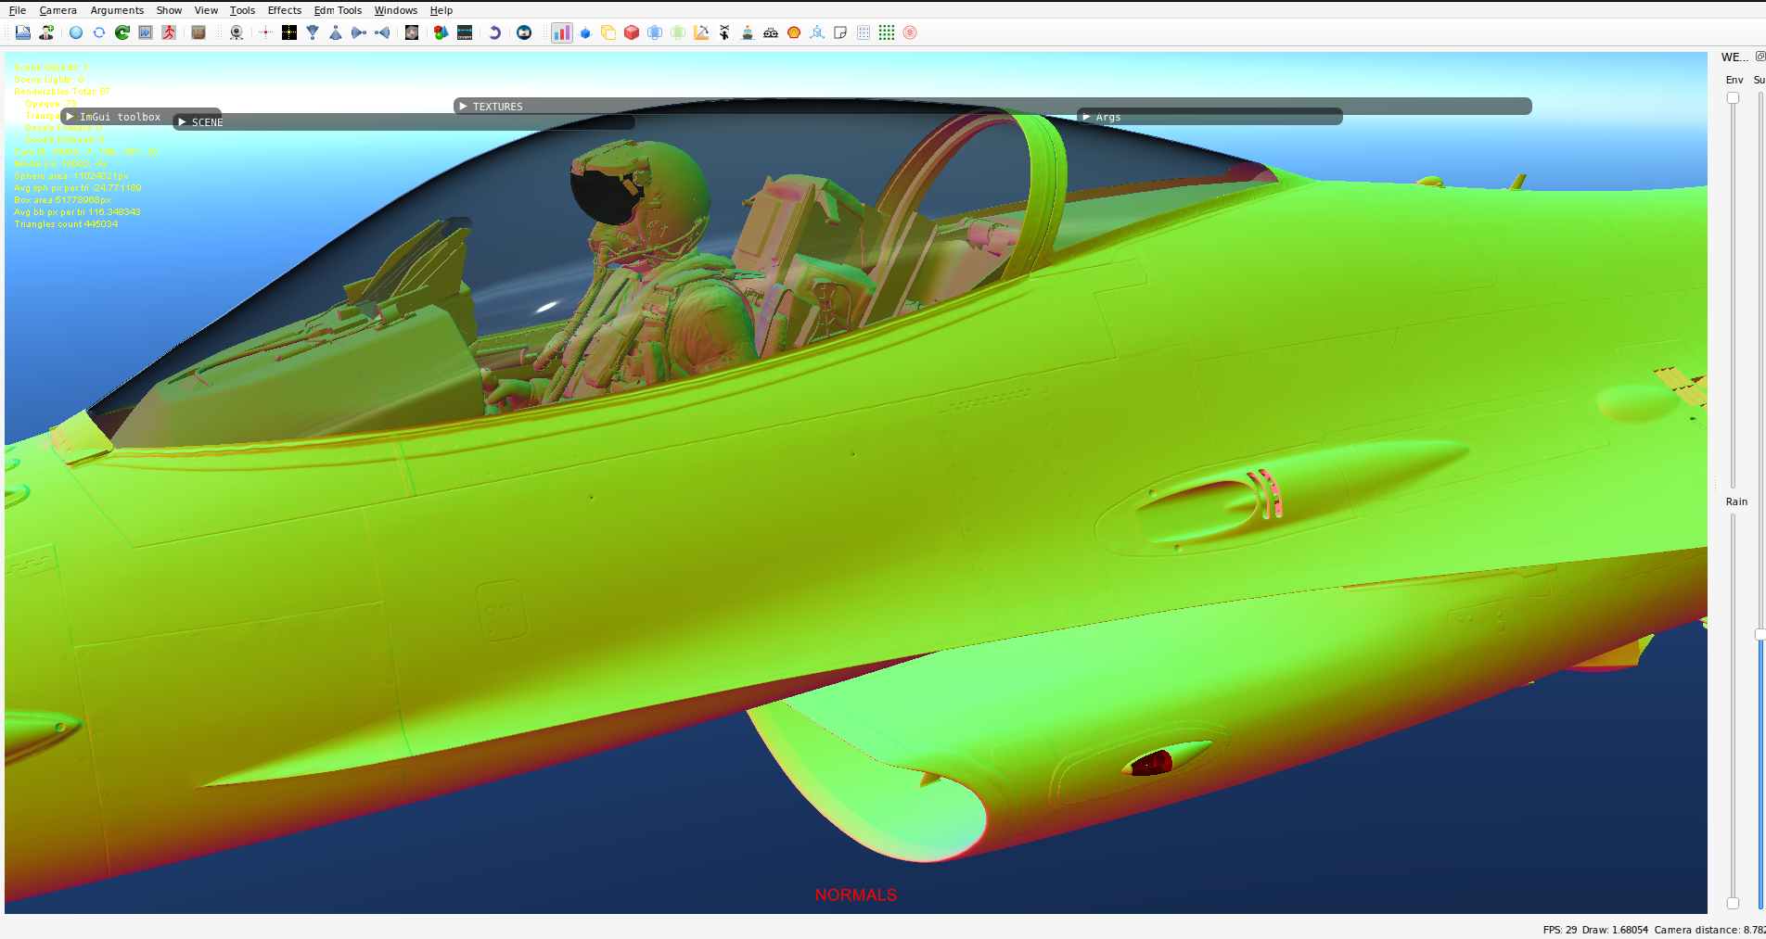1766x939 pixels.
Task: Click the red NORMALS label in viewport
Action: click(855, 895)
